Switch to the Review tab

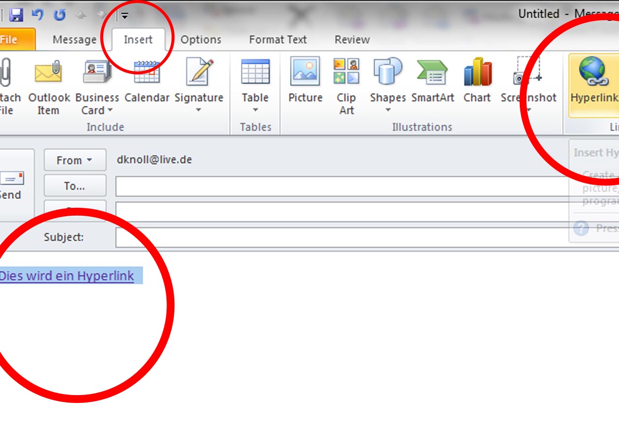click(x=352, y=39)
